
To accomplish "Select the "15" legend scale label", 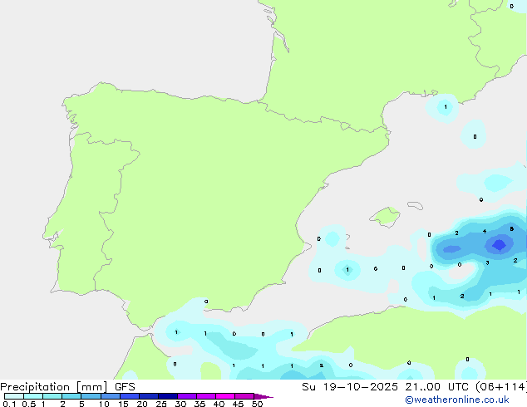I will pyautogui.click(x=123, y=404).
